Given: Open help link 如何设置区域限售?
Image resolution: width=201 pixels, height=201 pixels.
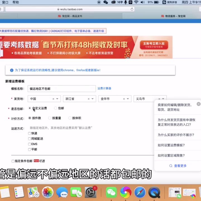Looking at the screenshot, I should pyautogui.click(x=171, y=155).
